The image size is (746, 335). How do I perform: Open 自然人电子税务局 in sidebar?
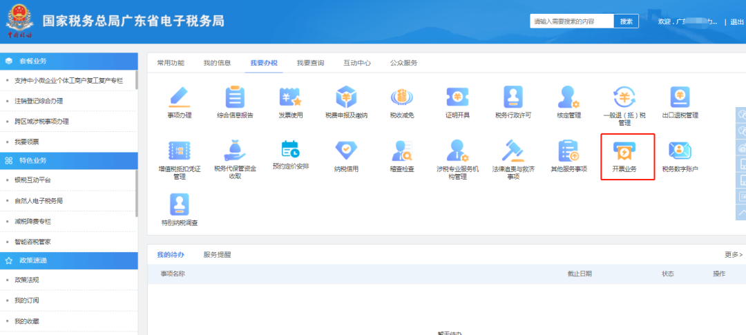click(39, 201)
